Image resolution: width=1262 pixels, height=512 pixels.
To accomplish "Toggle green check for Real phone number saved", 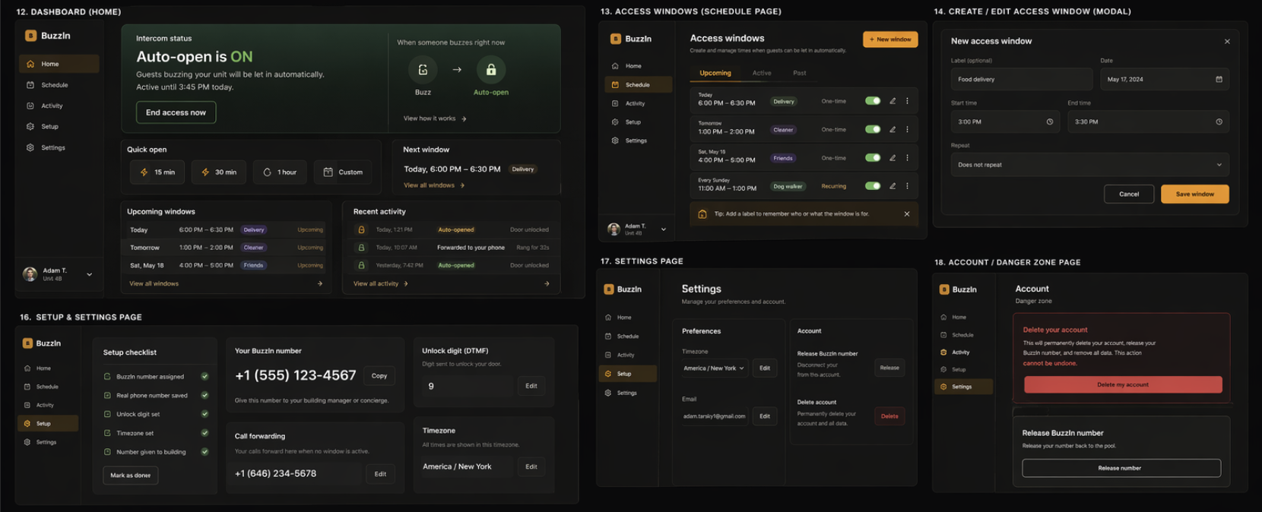I will (x=205, y=395).
